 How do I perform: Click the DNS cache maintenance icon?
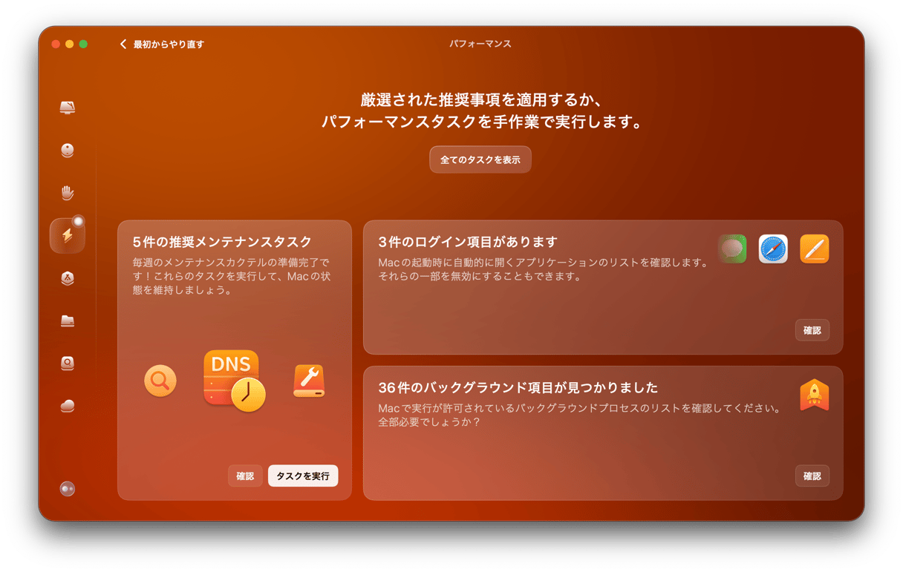coord(234,381)
